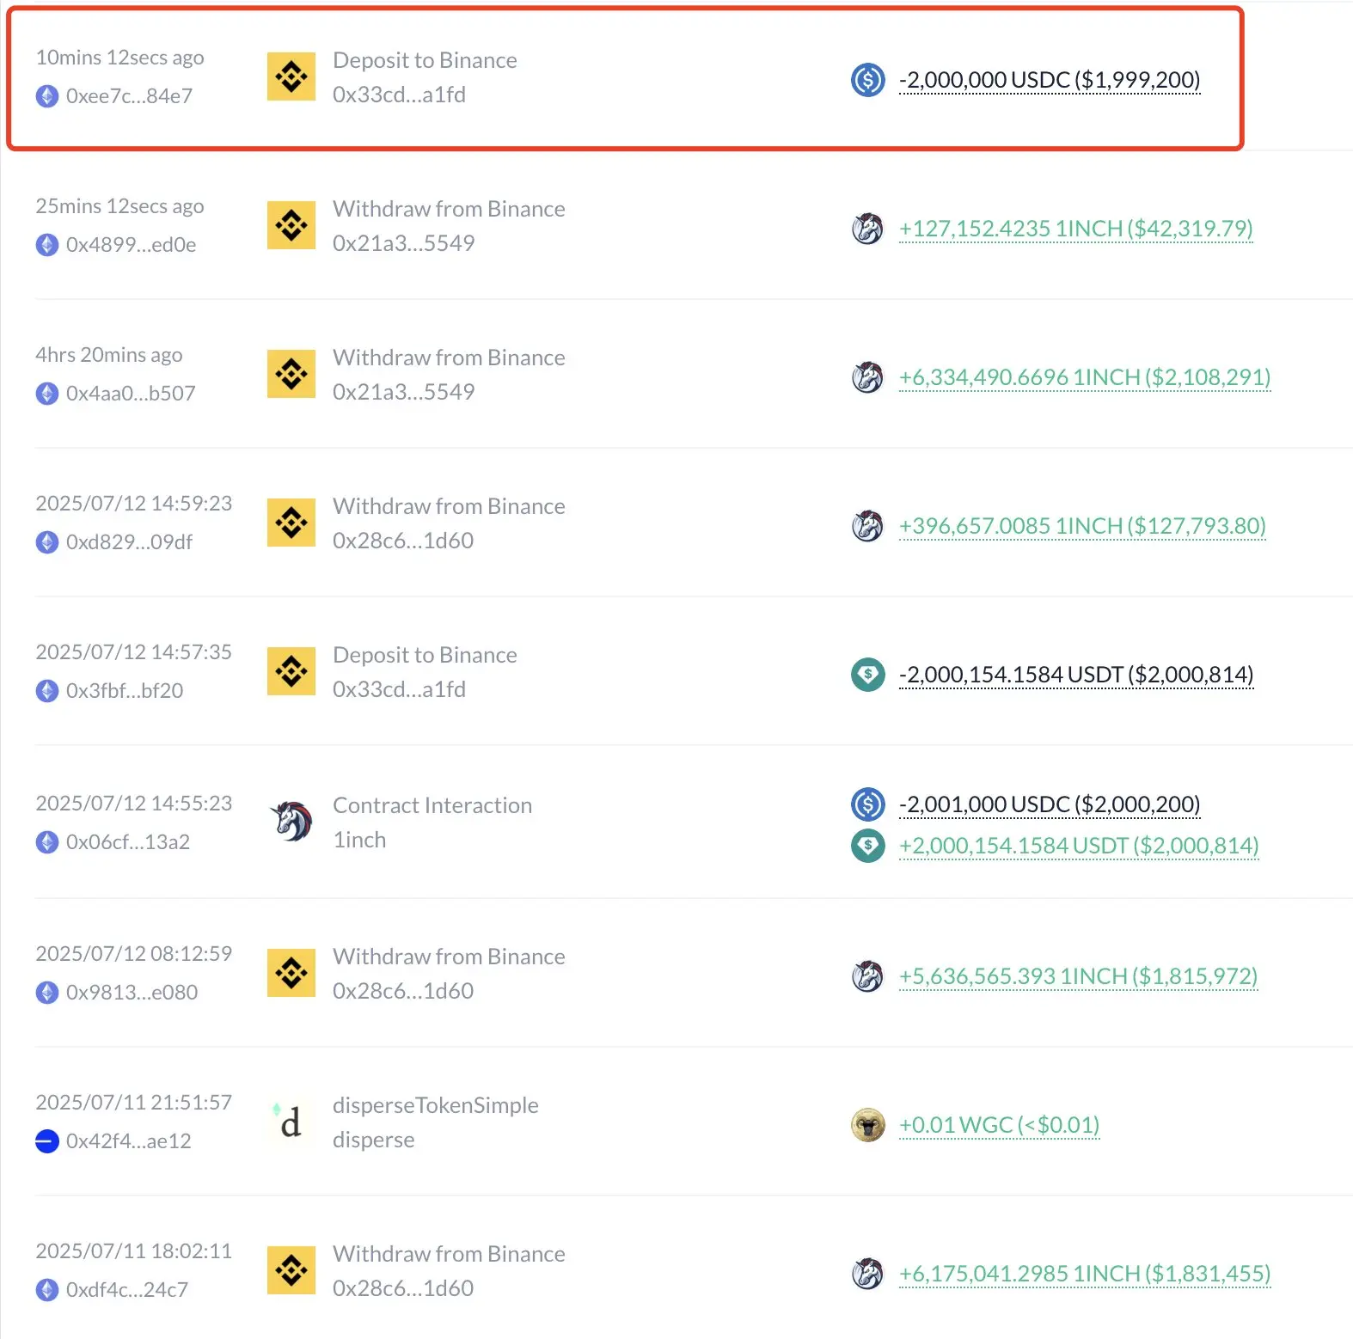
Task: Click +0.01 WGC amount link
Action: (x=999, y=1125)
